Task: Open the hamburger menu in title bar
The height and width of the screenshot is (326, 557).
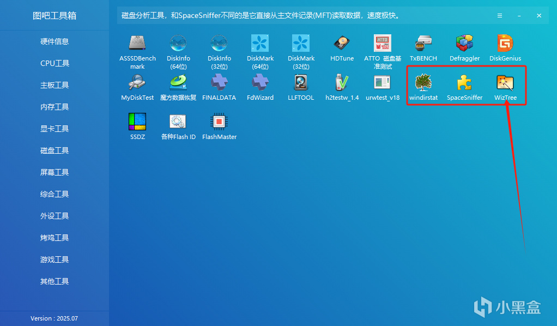Action: click(x=499, y=16)
